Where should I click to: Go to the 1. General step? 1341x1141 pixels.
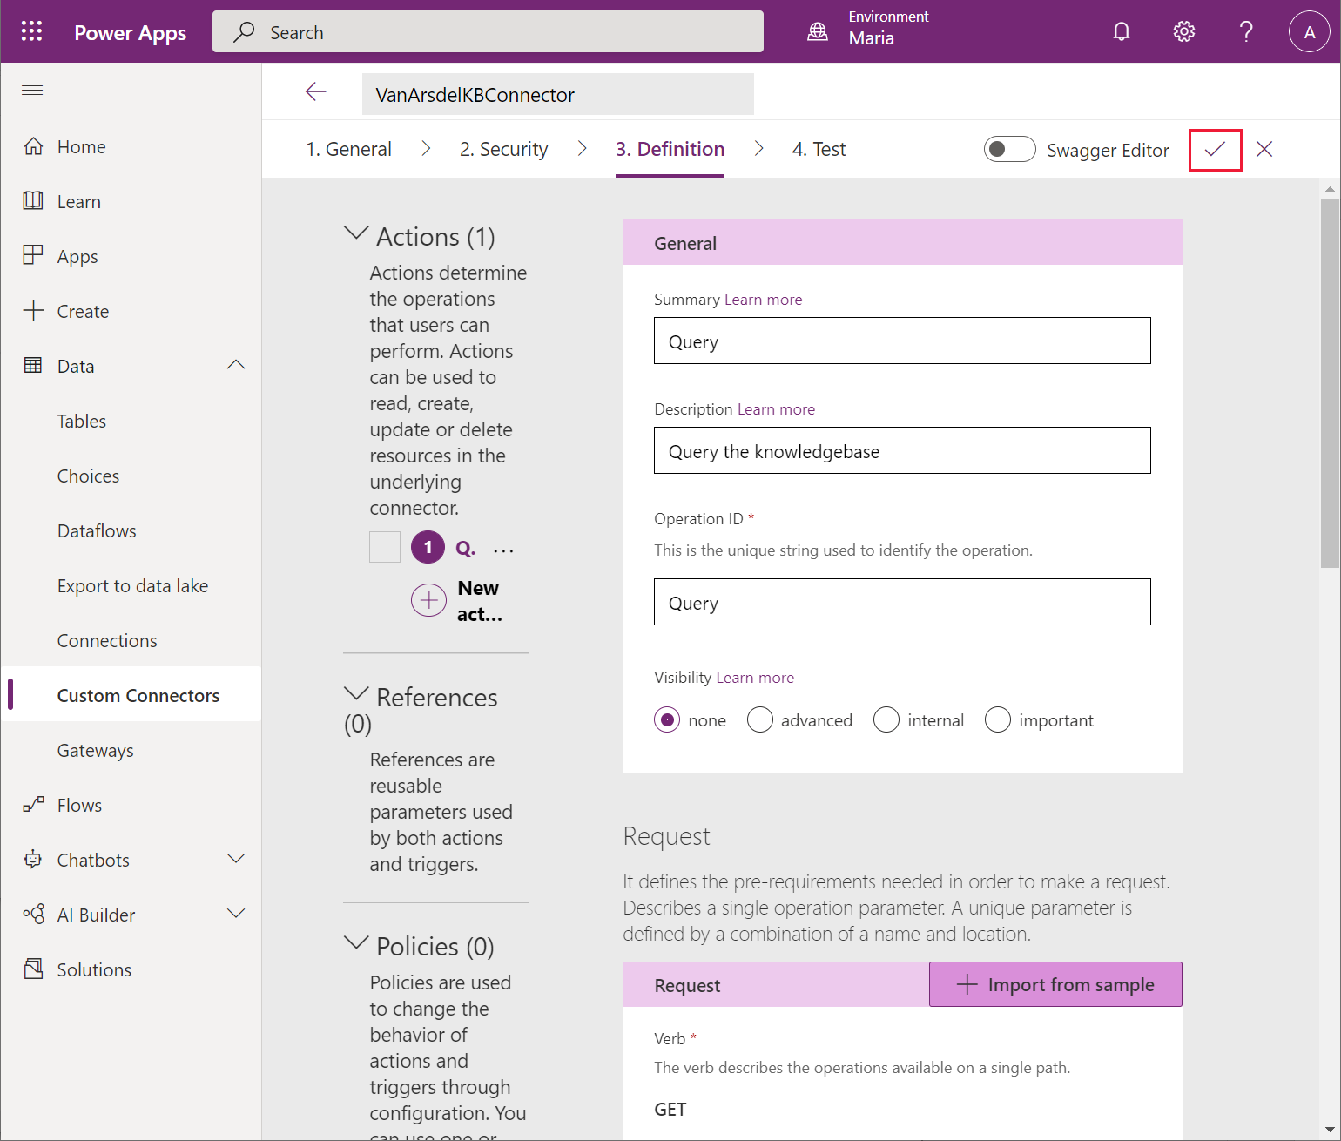[x=349, y=149]
